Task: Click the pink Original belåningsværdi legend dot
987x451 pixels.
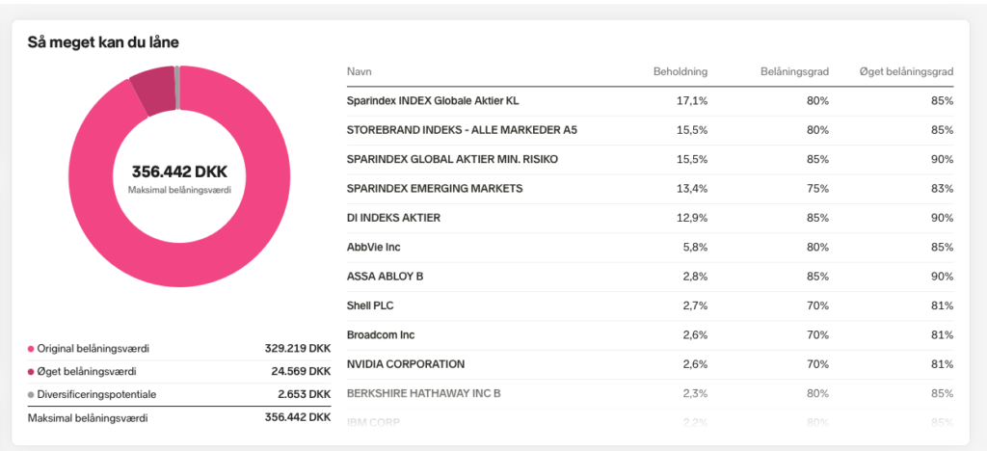Action: 31,349
